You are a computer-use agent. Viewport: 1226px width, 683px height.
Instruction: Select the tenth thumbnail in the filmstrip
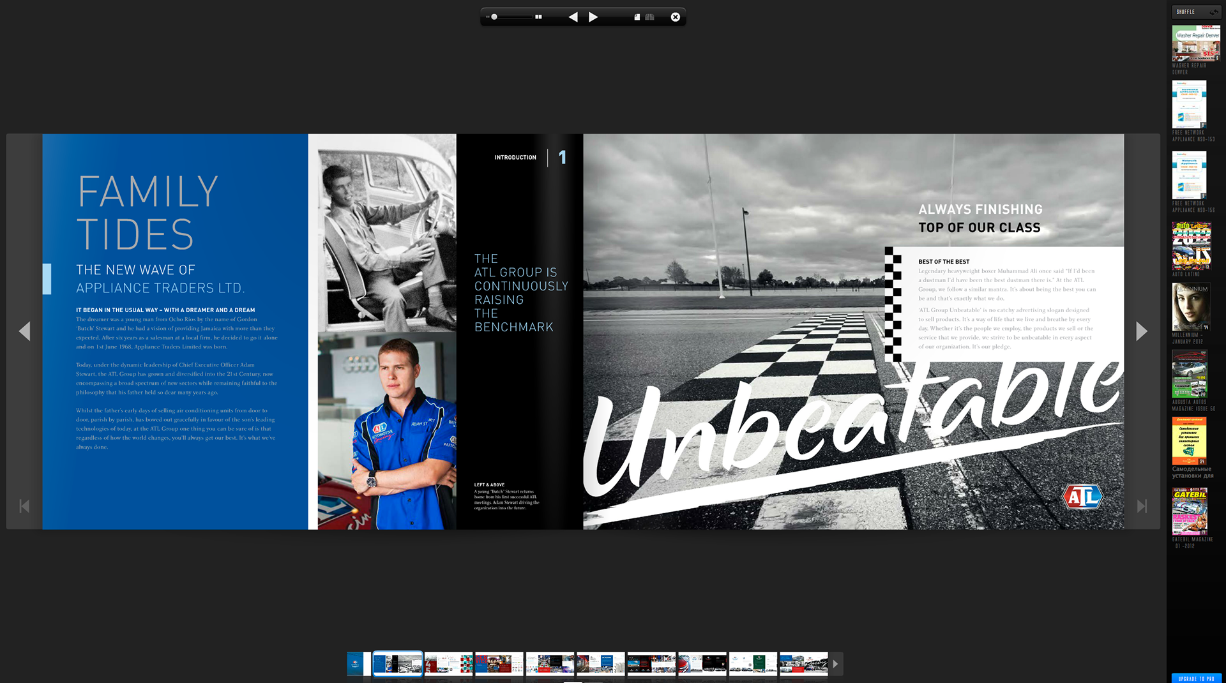tap(803, 664)
